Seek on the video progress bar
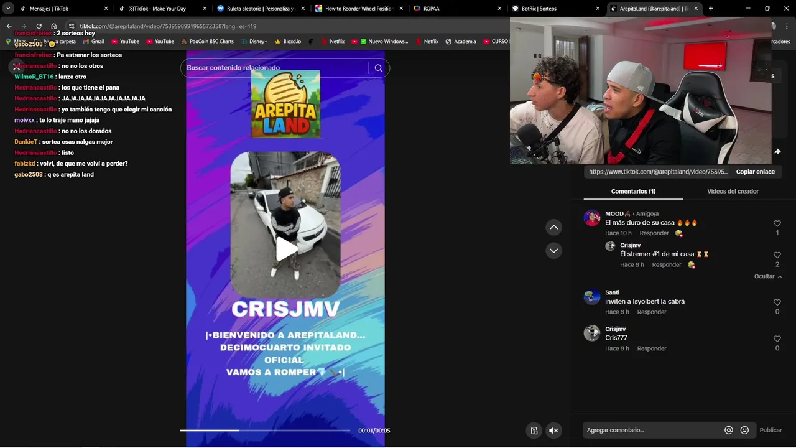Screen dimensions: 796x448 pos(265,431)
